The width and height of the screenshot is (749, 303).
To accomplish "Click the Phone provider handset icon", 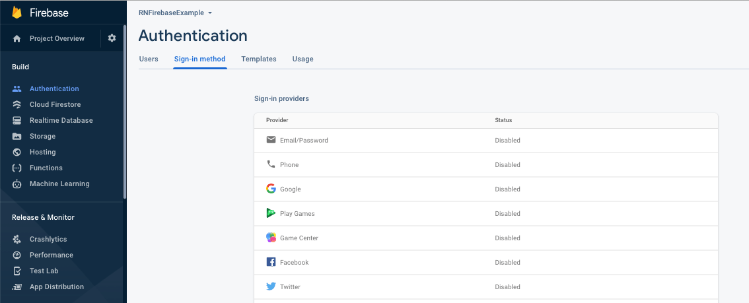I will click(x=271, y=164).
